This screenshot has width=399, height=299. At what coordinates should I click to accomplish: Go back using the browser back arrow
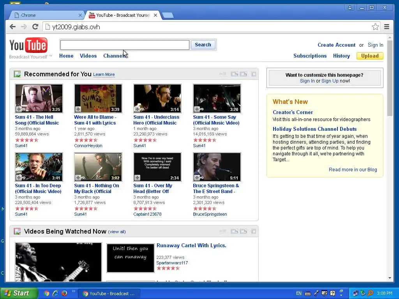13,27
